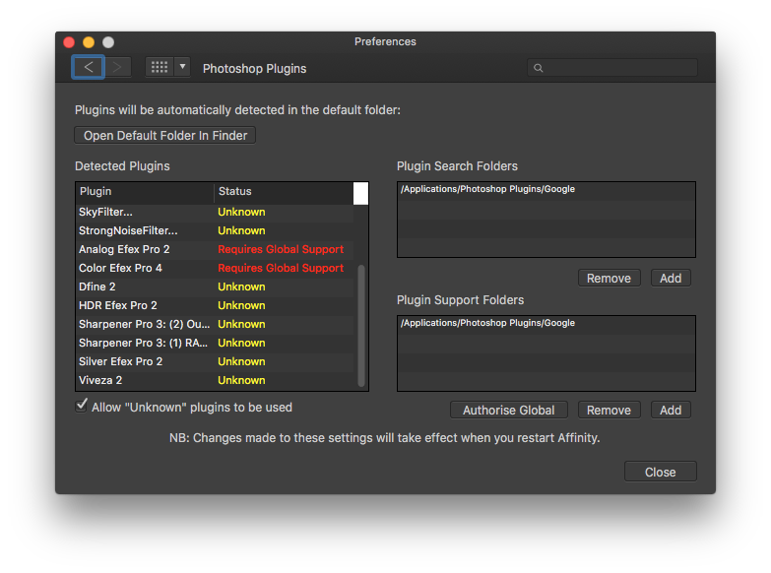Click Remove under Plugin Search Folders
Screen dimensions: 771x573
pyautogui.click(x=609, y=278)
